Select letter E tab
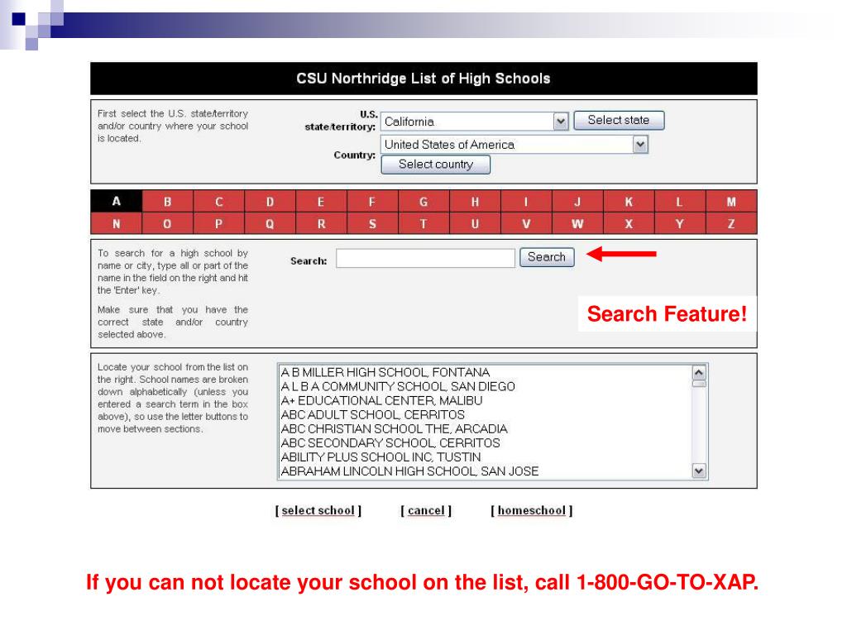Viewport: 847px width, 635px height. pos(321,202)
